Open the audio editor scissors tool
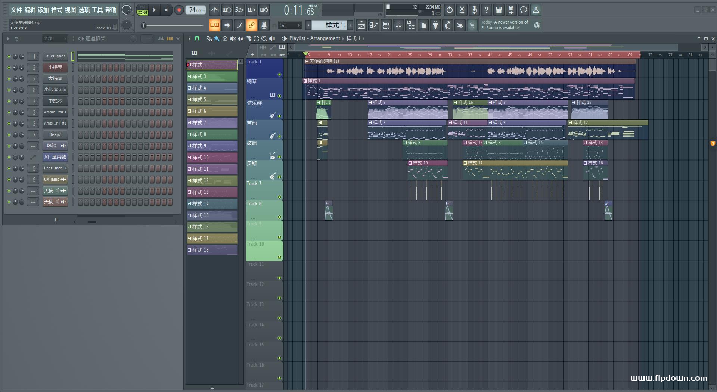 462,10
